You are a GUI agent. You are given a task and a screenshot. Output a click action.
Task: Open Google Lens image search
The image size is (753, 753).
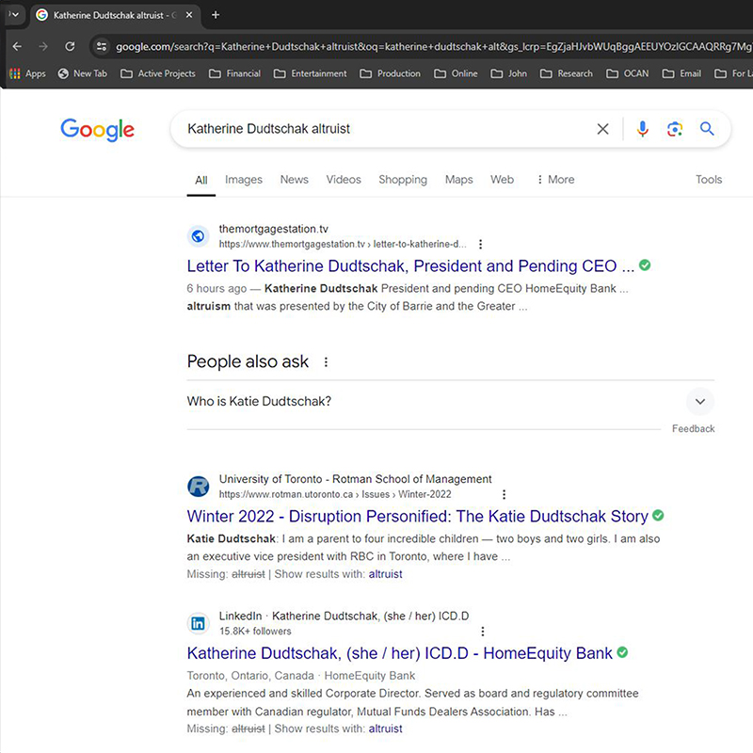[675, 129]
